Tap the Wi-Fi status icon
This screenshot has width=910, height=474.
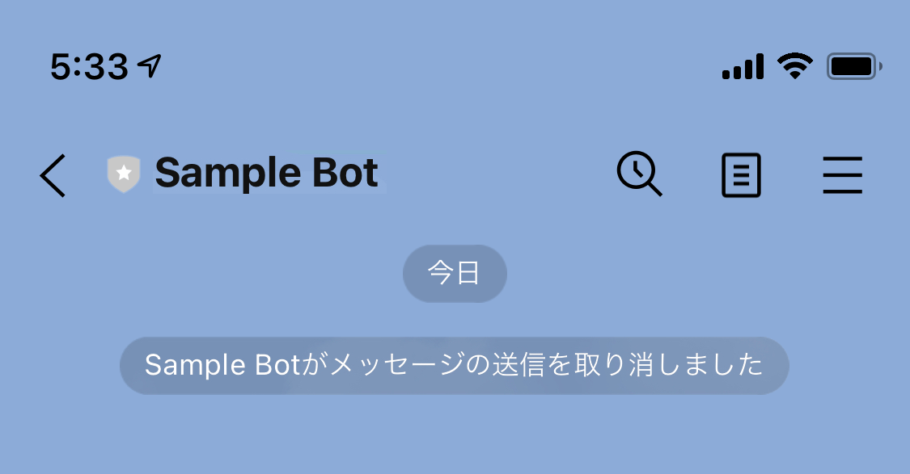pos(795,65)
